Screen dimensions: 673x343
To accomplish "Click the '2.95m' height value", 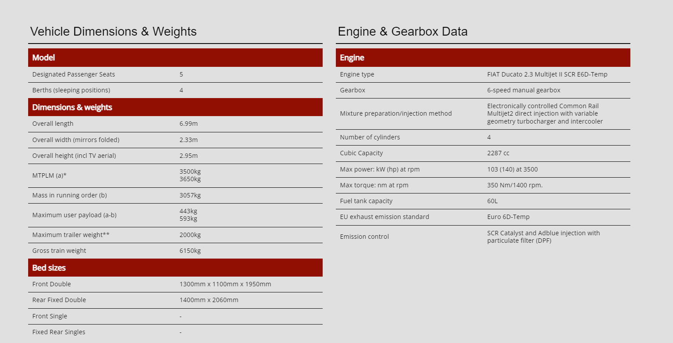I will coord(189,156).
